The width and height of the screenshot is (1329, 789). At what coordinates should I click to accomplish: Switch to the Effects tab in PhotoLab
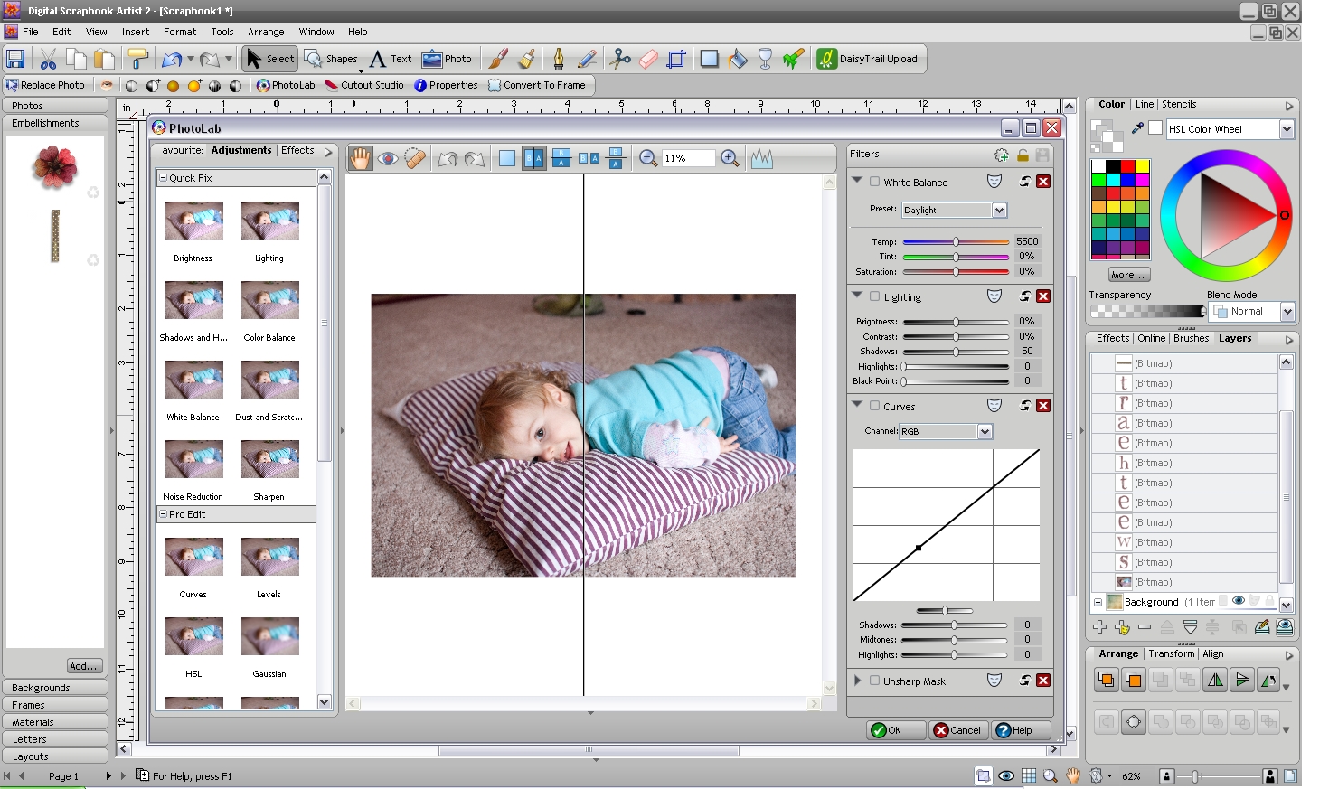point(297,151)
